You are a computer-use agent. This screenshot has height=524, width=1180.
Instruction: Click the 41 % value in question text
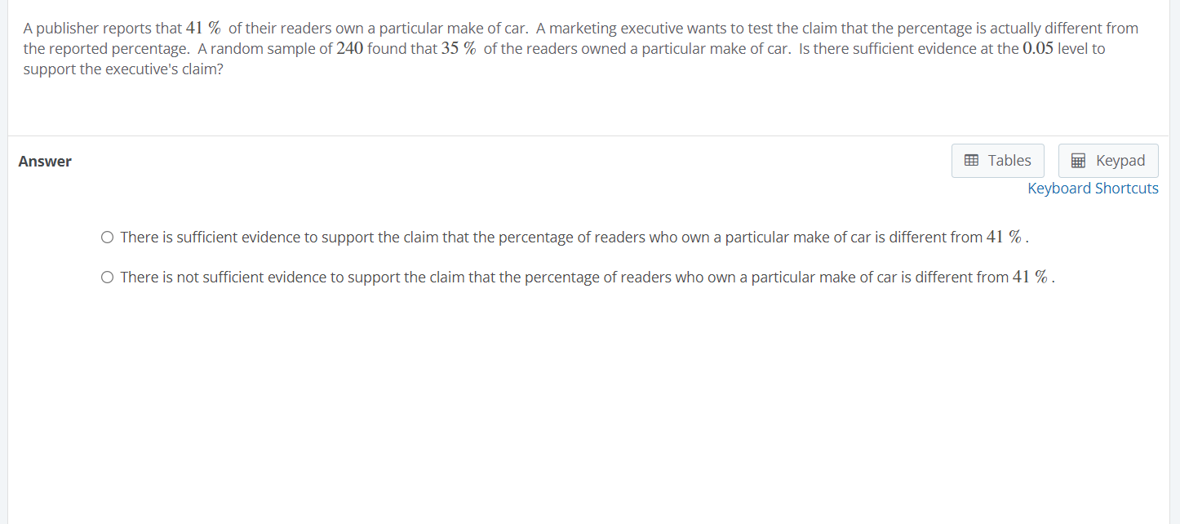tap(204, 29)
